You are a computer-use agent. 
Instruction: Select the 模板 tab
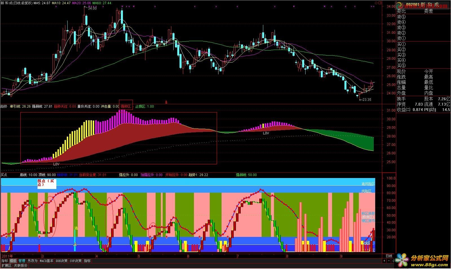click(x=13, y=261)
